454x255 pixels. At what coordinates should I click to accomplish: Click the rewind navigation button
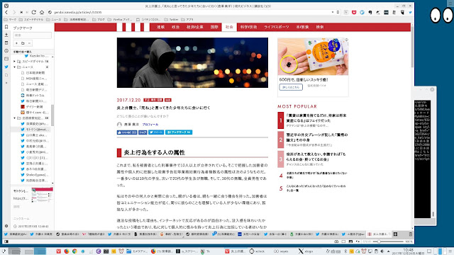(21, 13)
